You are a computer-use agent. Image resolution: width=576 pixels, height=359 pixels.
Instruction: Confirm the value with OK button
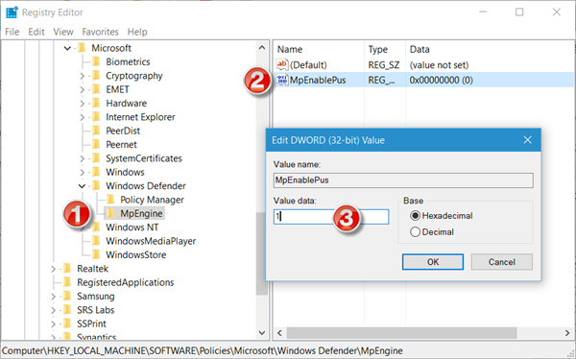pos(433,262)
